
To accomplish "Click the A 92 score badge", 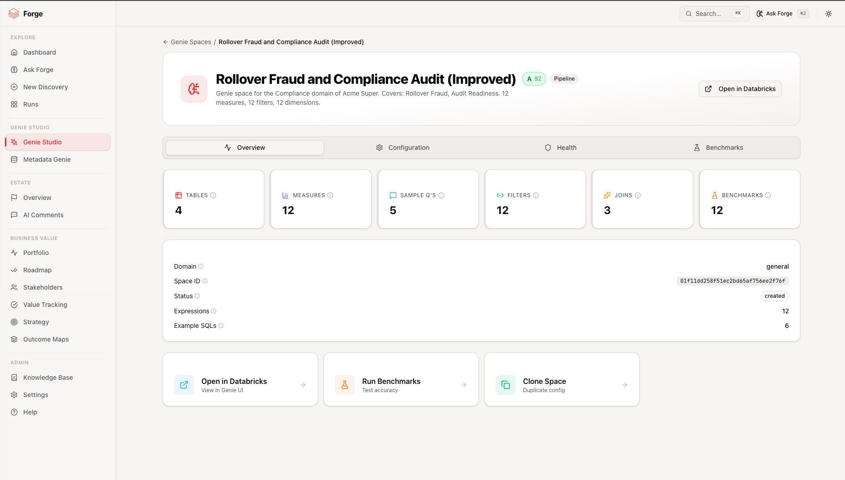I will [534, 79].
